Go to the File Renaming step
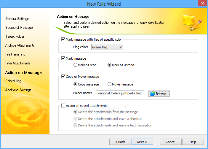The image size is (208, 149). pyautogui.click(x=15, y=54)
